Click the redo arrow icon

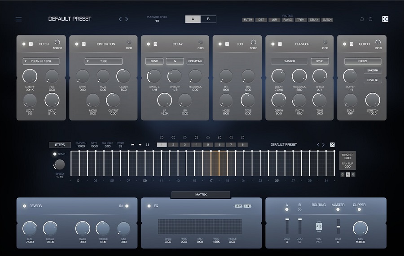click(x=370, y=19)
